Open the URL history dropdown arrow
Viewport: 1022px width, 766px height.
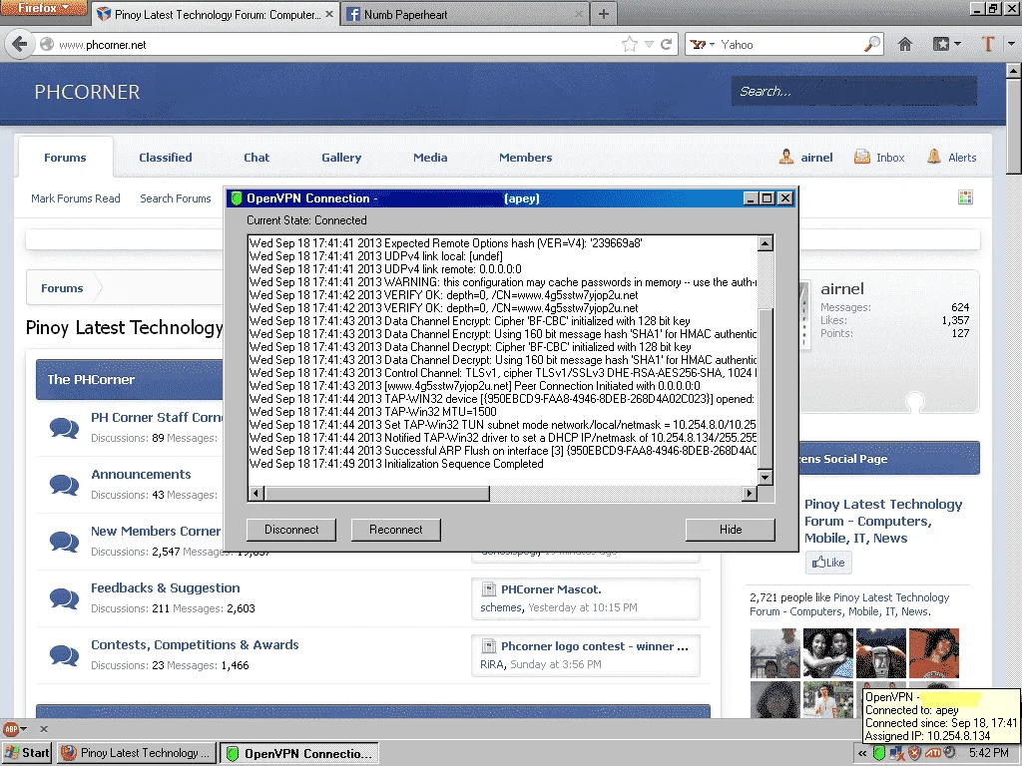pyautogui.click(x=649, y=44)
